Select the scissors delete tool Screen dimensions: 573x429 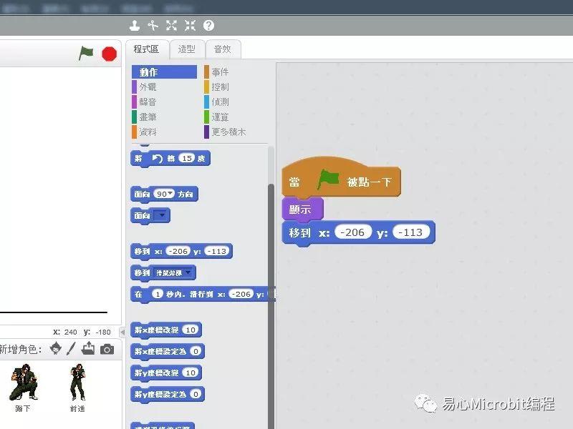153,26
